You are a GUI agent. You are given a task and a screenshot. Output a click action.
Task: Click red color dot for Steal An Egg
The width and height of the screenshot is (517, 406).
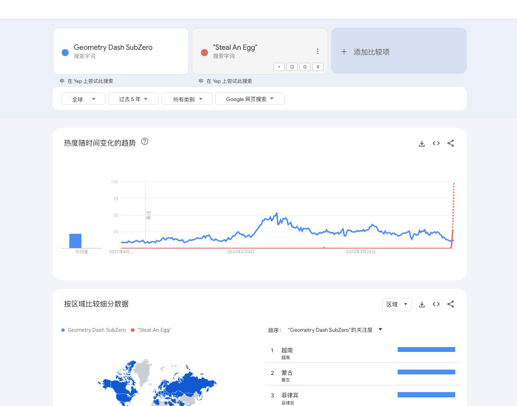click(x=205, y=52)
